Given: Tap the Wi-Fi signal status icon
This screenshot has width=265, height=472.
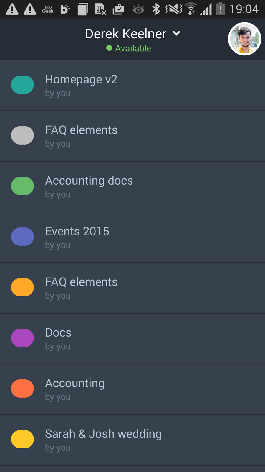Looking at the screenshot, I should [191, 9].
